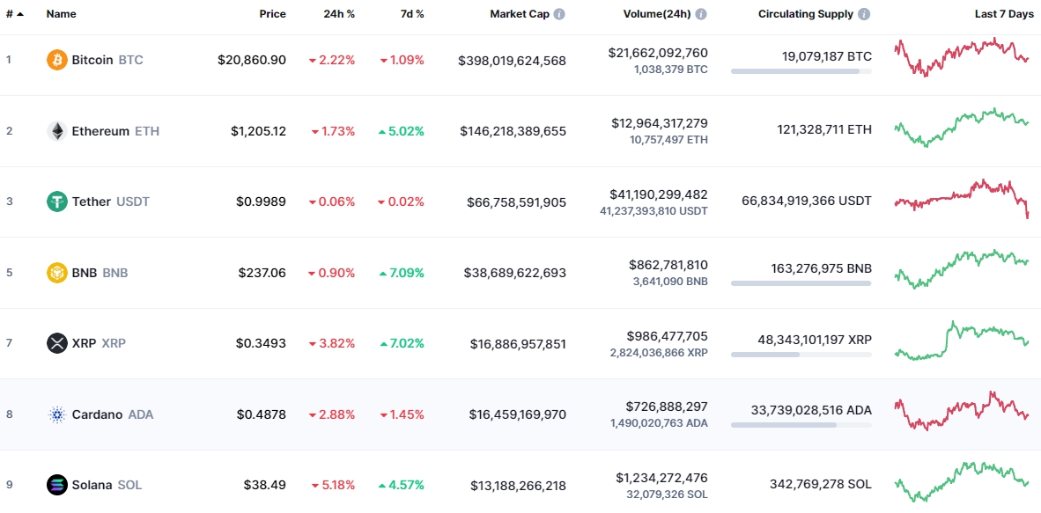This screenshot has width=1041, height=513.
Task: Open the Solana SOL coin page link
Action: [107, 485]
